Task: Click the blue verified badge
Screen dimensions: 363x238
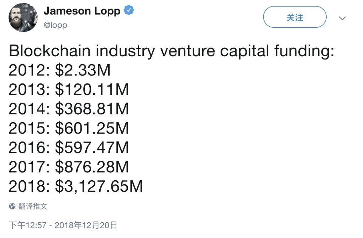Action: coord(128,11)
